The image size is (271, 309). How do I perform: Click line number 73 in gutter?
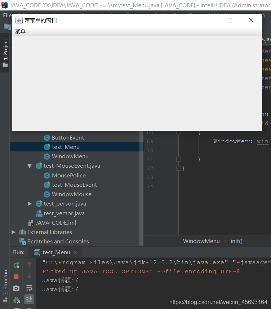coord(150,177)
